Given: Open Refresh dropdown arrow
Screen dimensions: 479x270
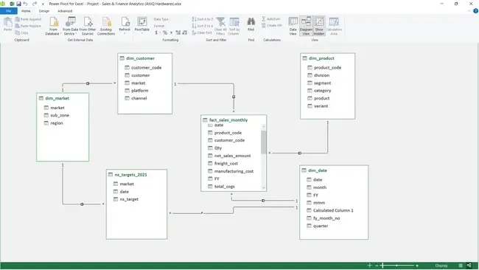Looking at the screenshot, I should pyautogui.click(x=125, y=33).
